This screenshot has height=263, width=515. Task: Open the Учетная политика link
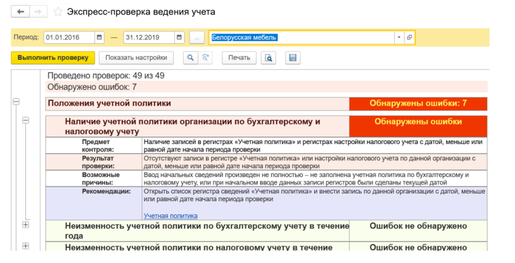pyautogui.click(x=171, y=216)
